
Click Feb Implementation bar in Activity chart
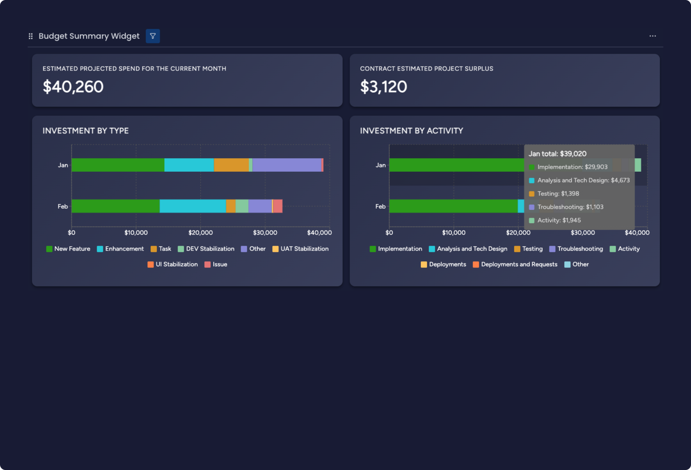[453, 206]
